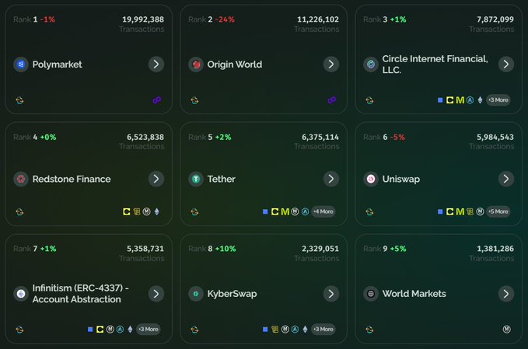Click the Ethereum diamond icon on Circle card
Image resolution: width=528 pixels, height=349 pixels.
(481, 100)
